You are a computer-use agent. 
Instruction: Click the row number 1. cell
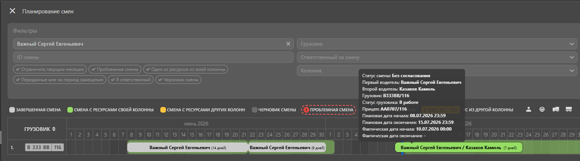click(12, 147)
